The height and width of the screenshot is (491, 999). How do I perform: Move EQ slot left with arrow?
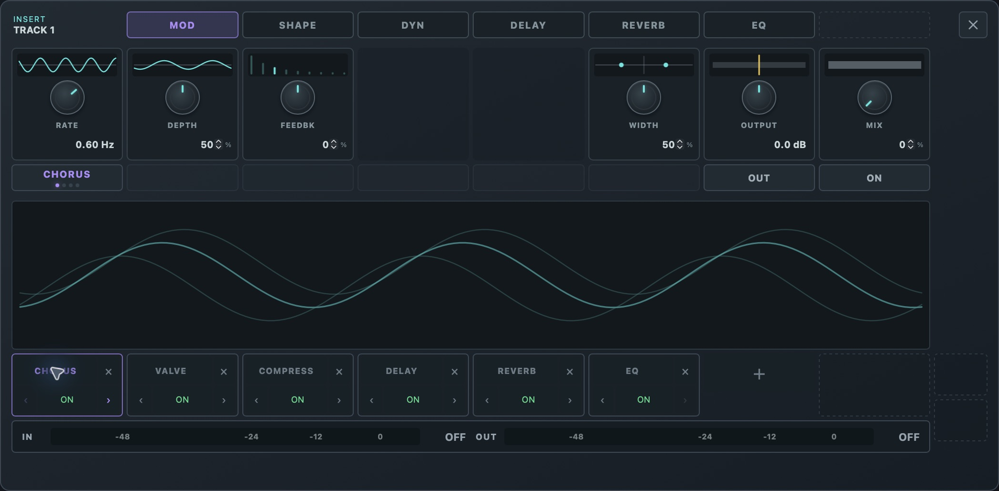(602, 400)
